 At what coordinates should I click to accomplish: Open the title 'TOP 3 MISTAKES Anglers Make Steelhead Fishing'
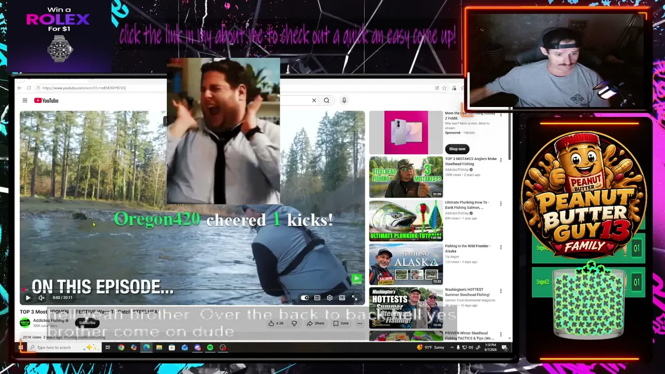[471, 161]
